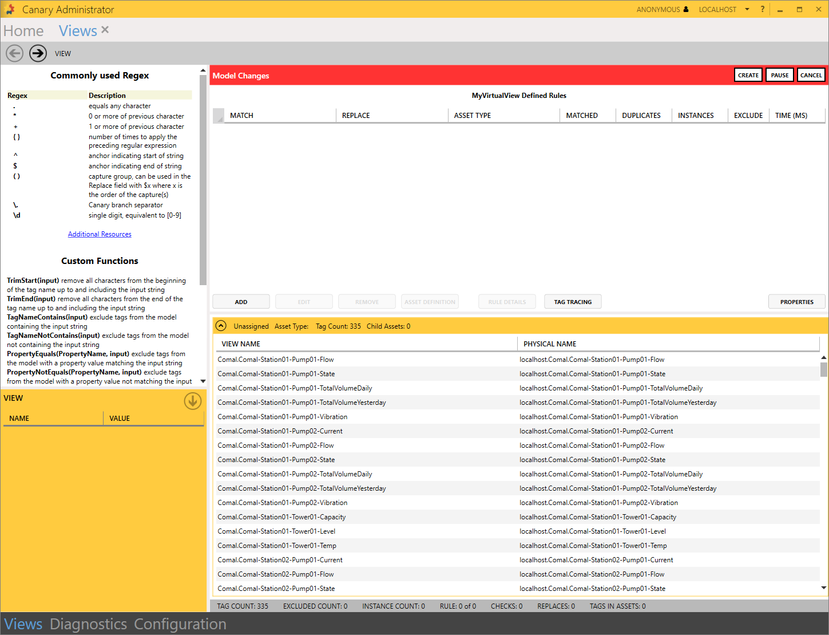Click the Canary Administrator app logo
This screenshot has width=829, height=635.
pyautogui.click(x=10, y=9)
